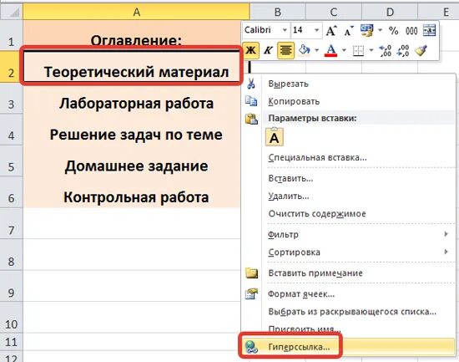This screenshot has height=362, width=459.
Task: Apply red font color button
Action: (331, 50)
